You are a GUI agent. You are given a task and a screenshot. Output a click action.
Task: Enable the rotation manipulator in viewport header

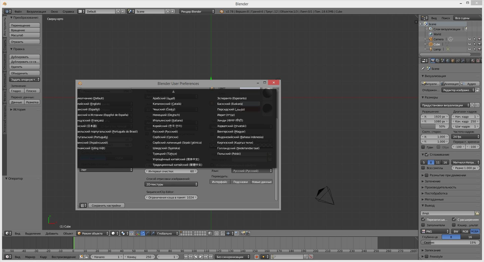coord(148,234)
